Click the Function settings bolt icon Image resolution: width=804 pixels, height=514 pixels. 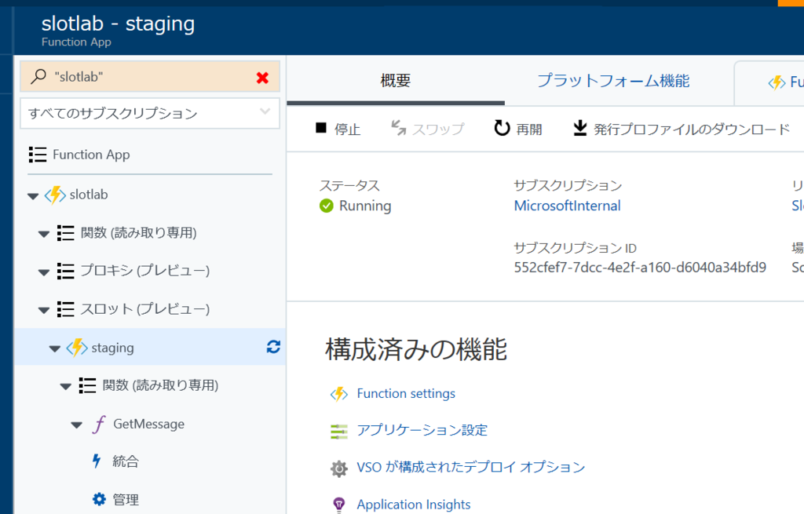tap(339, 394)
